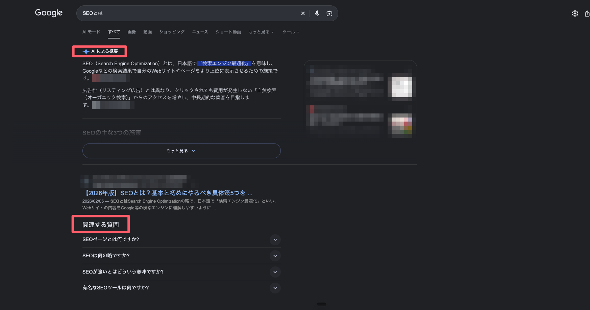Click the AI による概要 label
590x310 pixels.
pos(104,51)
